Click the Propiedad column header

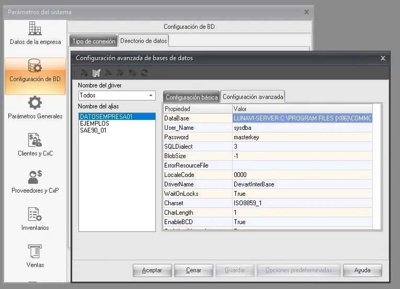pyautogui.click(x=198, y=108)
